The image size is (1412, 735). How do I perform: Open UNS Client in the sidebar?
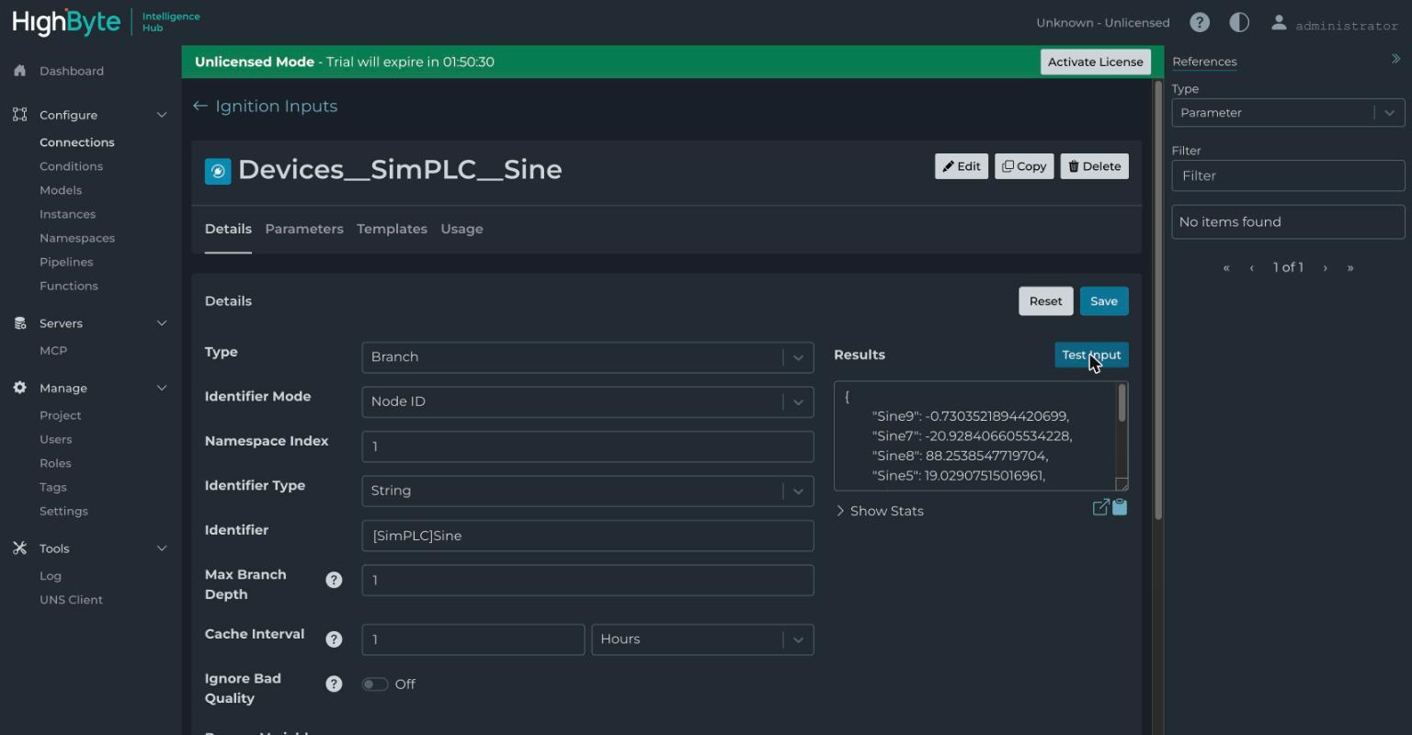[71, 600]
